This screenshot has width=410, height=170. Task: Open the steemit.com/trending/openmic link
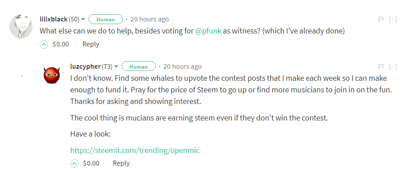pyautogui.click(x=135, y=150)
